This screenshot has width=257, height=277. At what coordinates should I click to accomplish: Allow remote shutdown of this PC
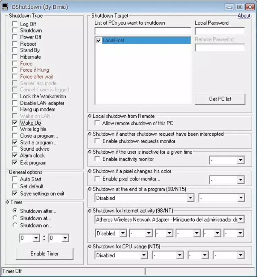pyautogui.click(x=97, y=123)
